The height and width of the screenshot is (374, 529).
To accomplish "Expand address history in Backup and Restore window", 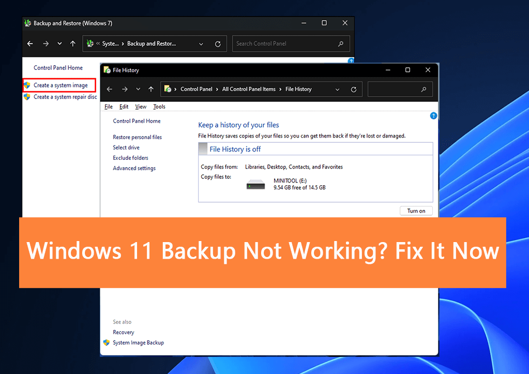I will (x=201, y=44).
